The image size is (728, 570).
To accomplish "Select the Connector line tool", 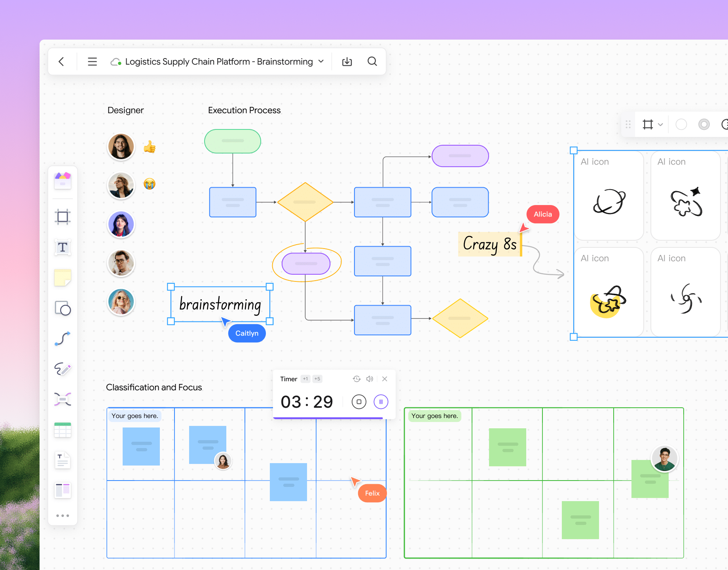I will click(63, 338).
